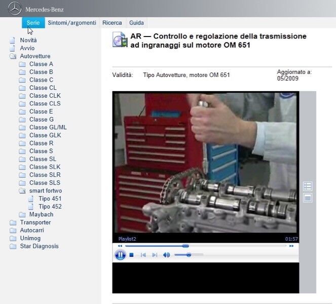This screenshot has width=336, height=304.
Task: Switch to the Ricerca tab
Action: (112, 23)
